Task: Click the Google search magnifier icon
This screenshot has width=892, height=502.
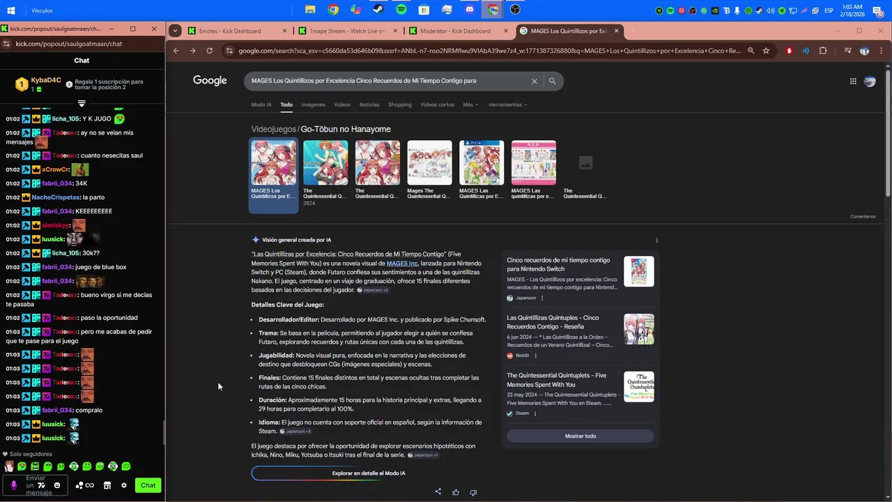Action: pos(552,81)
